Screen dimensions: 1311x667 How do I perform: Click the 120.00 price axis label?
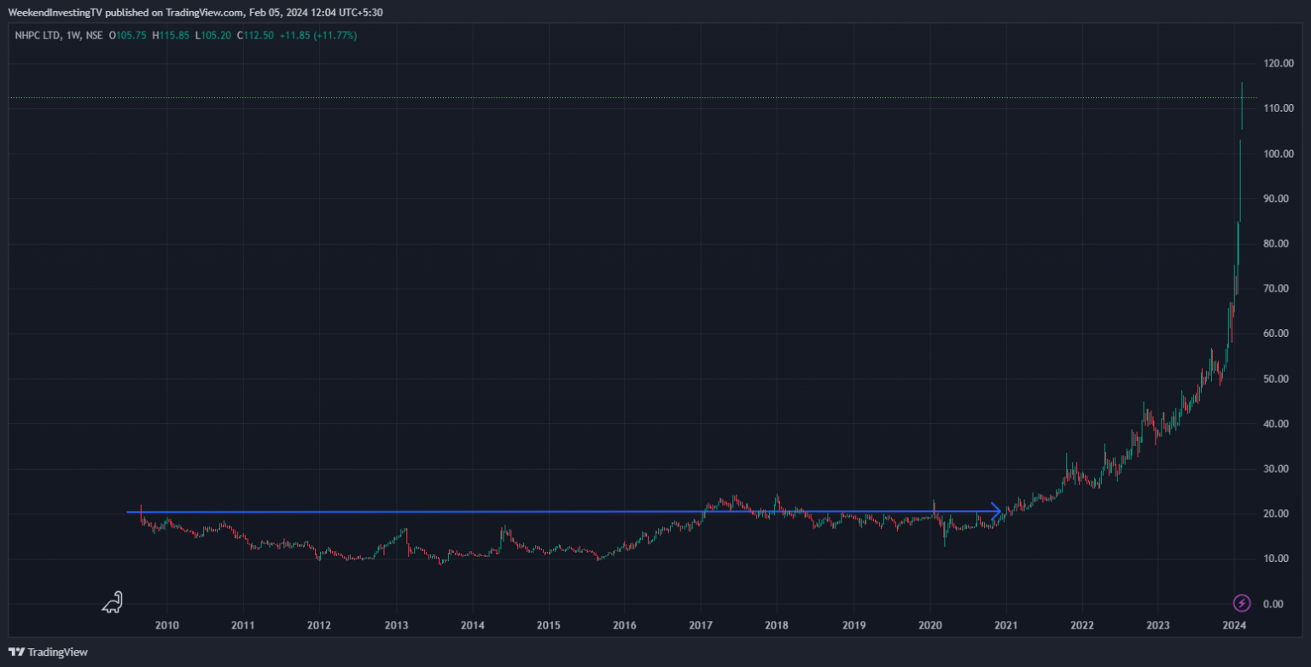point(1279,64)
